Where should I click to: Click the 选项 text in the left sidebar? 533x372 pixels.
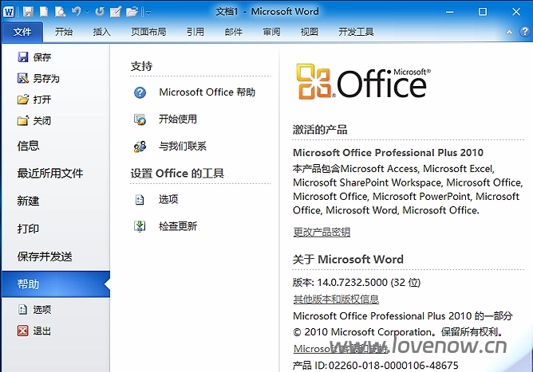pos(42,310)
